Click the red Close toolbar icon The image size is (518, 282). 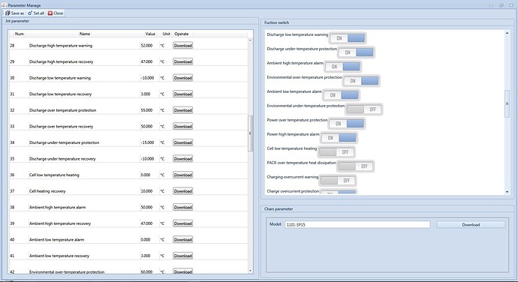click(x=50, y=13)
